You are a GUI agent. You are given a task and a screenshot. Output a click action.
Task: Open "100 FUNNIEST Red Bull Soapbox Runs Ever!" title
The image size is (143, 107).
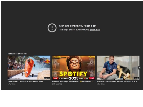pyautogui.click(x=25, y=82)
